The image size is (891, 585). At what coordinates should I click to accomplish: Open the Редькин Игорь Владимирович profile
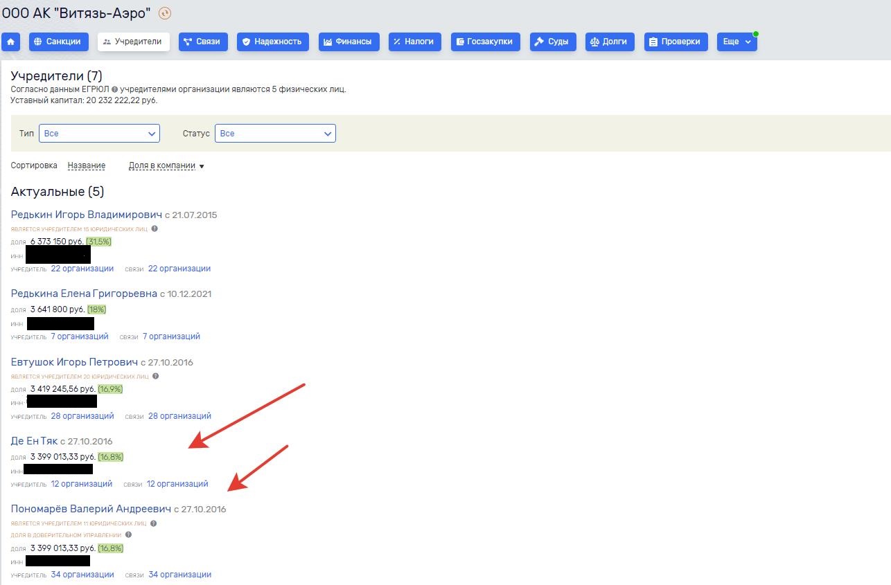point(87,215)
